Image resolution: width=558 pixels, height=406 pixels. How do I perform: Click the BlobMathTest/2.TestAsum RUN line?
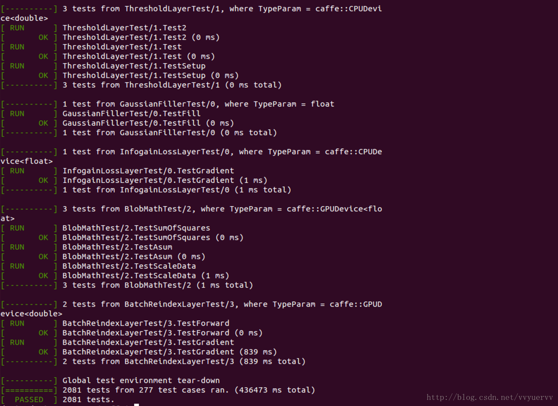click(x=117, y=247)
